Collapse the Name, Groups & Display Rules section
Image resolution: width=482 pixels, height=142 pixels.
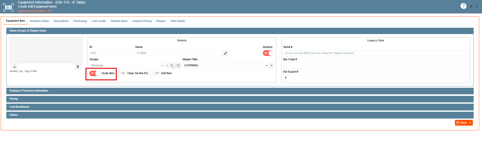469,31
